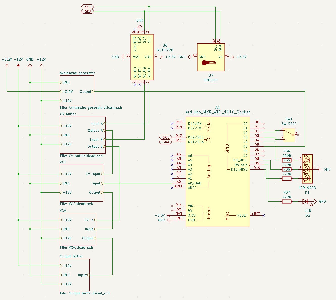The width and height of the screenshot is (336, 300).
Task: Select the SDA label on Arduino pin D11
Action: pyautogui.click(x=165, y=142)
